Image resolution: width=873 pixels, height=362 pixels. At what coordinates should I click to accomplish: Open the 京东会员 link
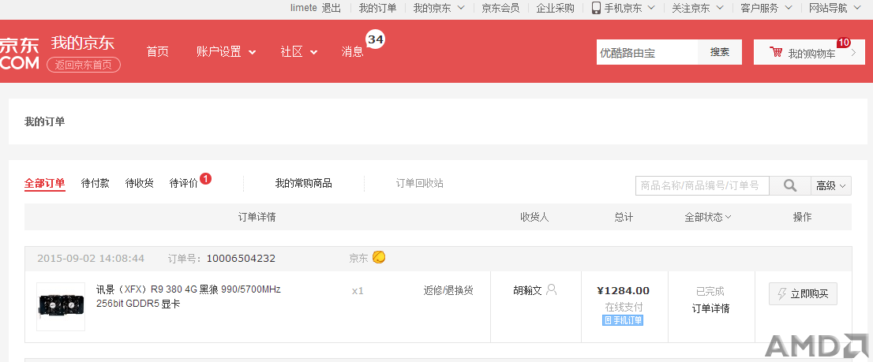point(500,8)
